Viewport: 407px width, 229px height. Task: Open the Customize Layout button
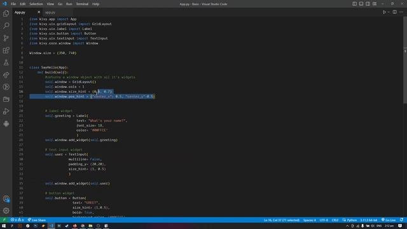tap(375, 4)
